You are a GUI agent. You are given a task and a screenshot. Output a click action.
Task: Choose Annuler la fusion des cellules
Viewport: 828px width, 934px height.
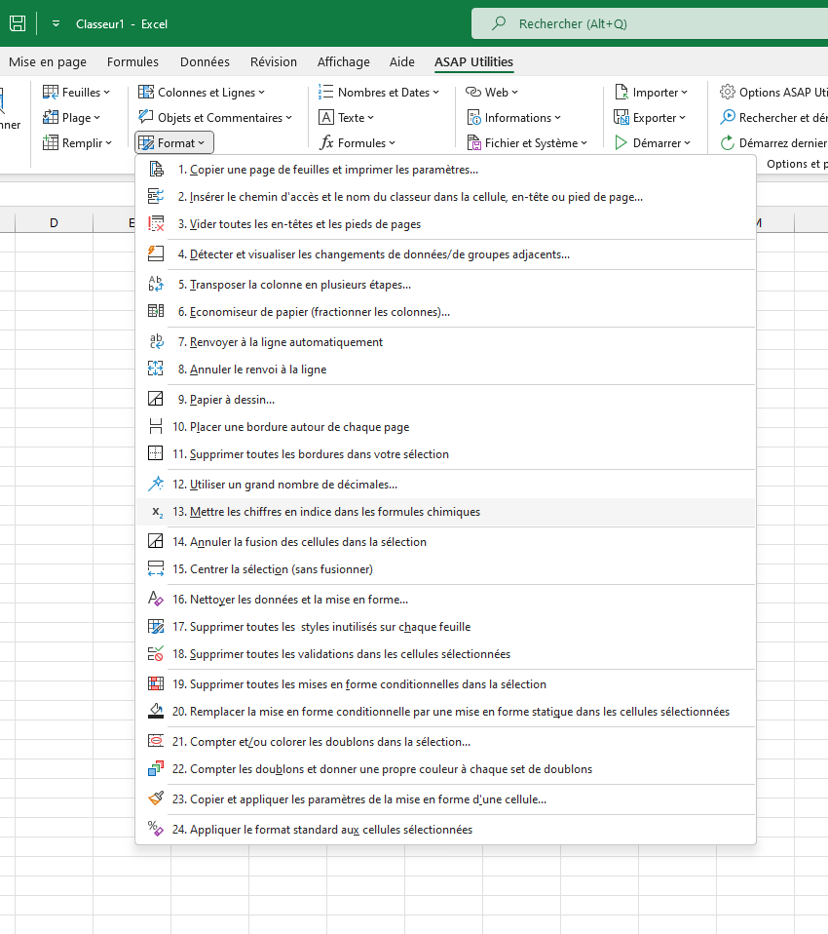446,541
